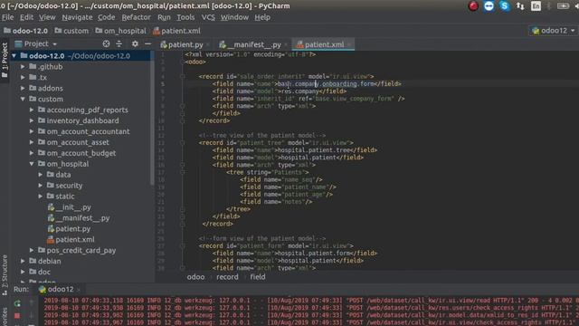Expand the inventory_dashboard folder
The height and width of the screenshot is (326, 579).
point(32,120)
